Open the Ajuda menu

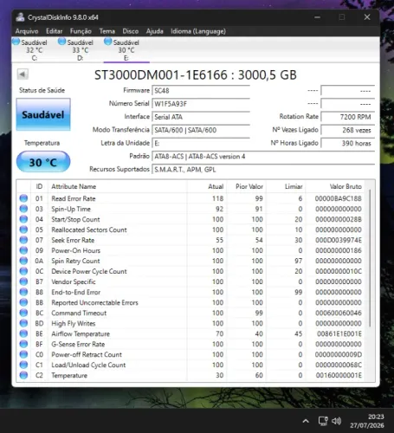tap(155, 31)
